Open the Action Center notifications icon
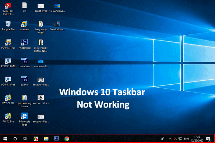 (209, 138)
